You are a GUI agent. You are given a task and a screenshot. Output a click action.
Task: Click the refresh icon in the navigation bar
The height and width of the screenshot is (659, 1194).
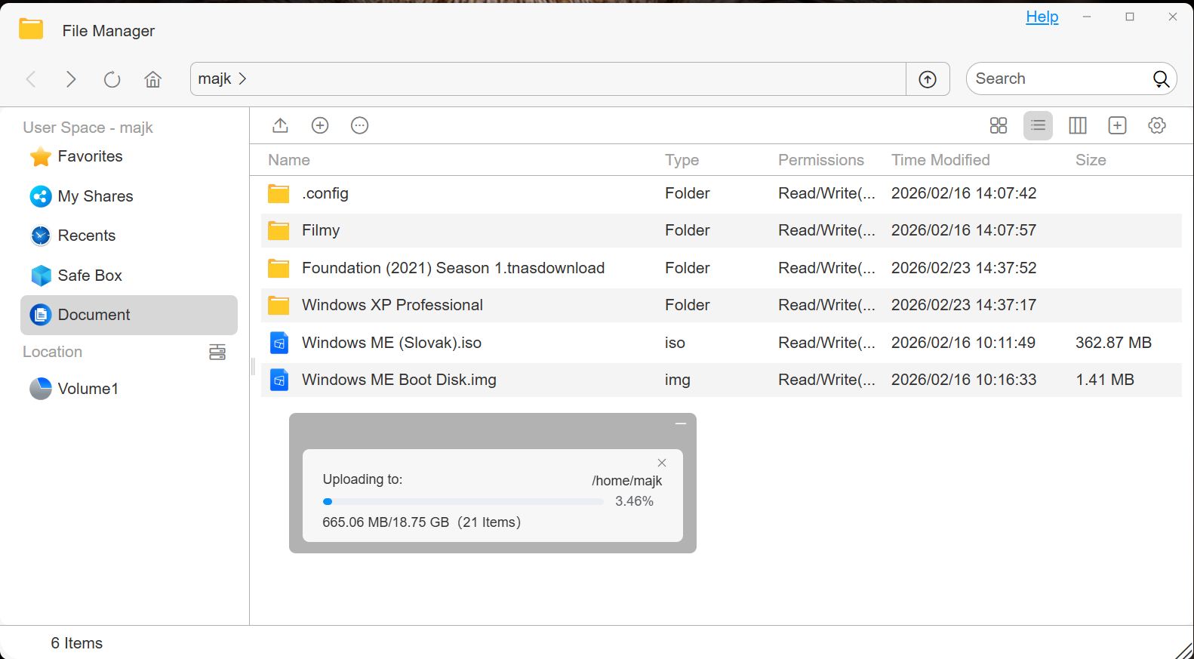112,79
